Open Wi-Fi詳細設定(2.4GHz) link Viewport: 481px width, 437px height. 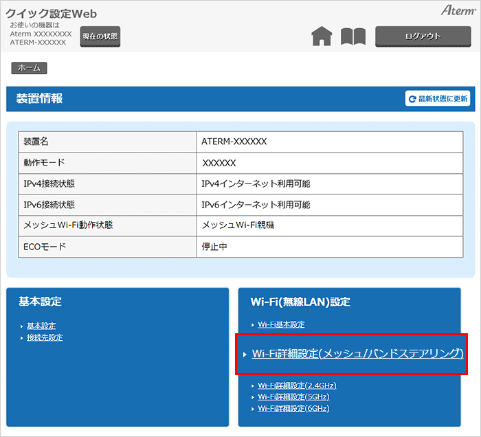tap(297, 385)
